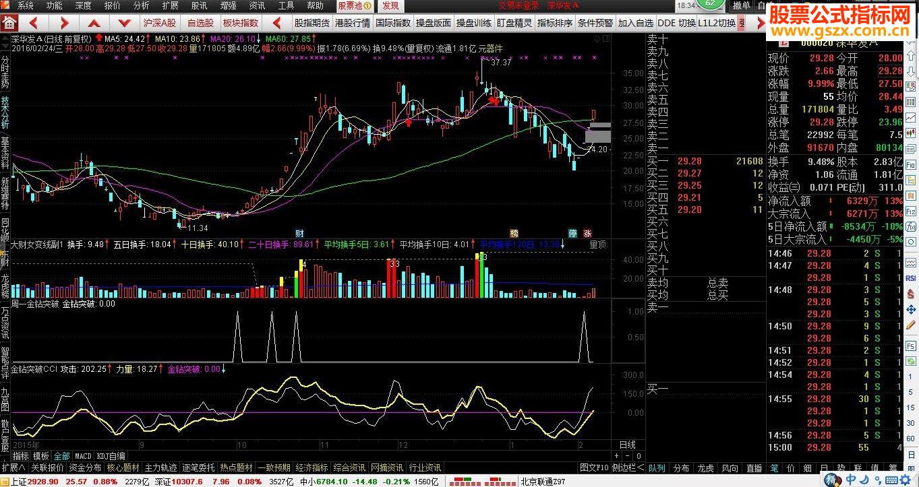Select the 笔 tab in trades panel
The image size is (919, 487).
pos(774,468)
